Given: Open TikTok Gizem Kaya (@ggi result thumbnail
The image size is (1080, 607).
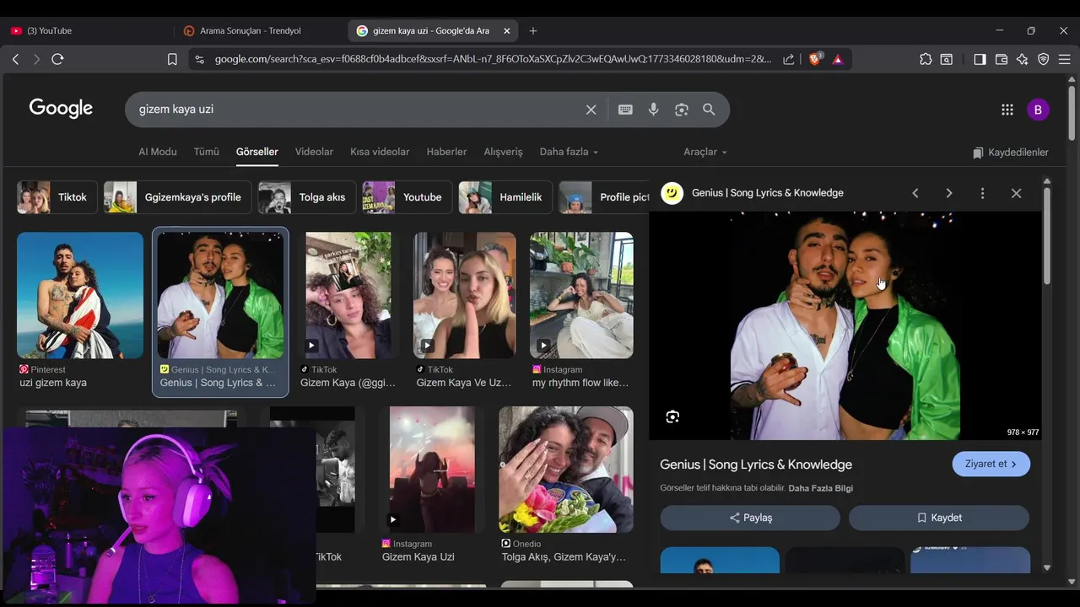Looking at the screenshot, I should click(x=348, y=295).
